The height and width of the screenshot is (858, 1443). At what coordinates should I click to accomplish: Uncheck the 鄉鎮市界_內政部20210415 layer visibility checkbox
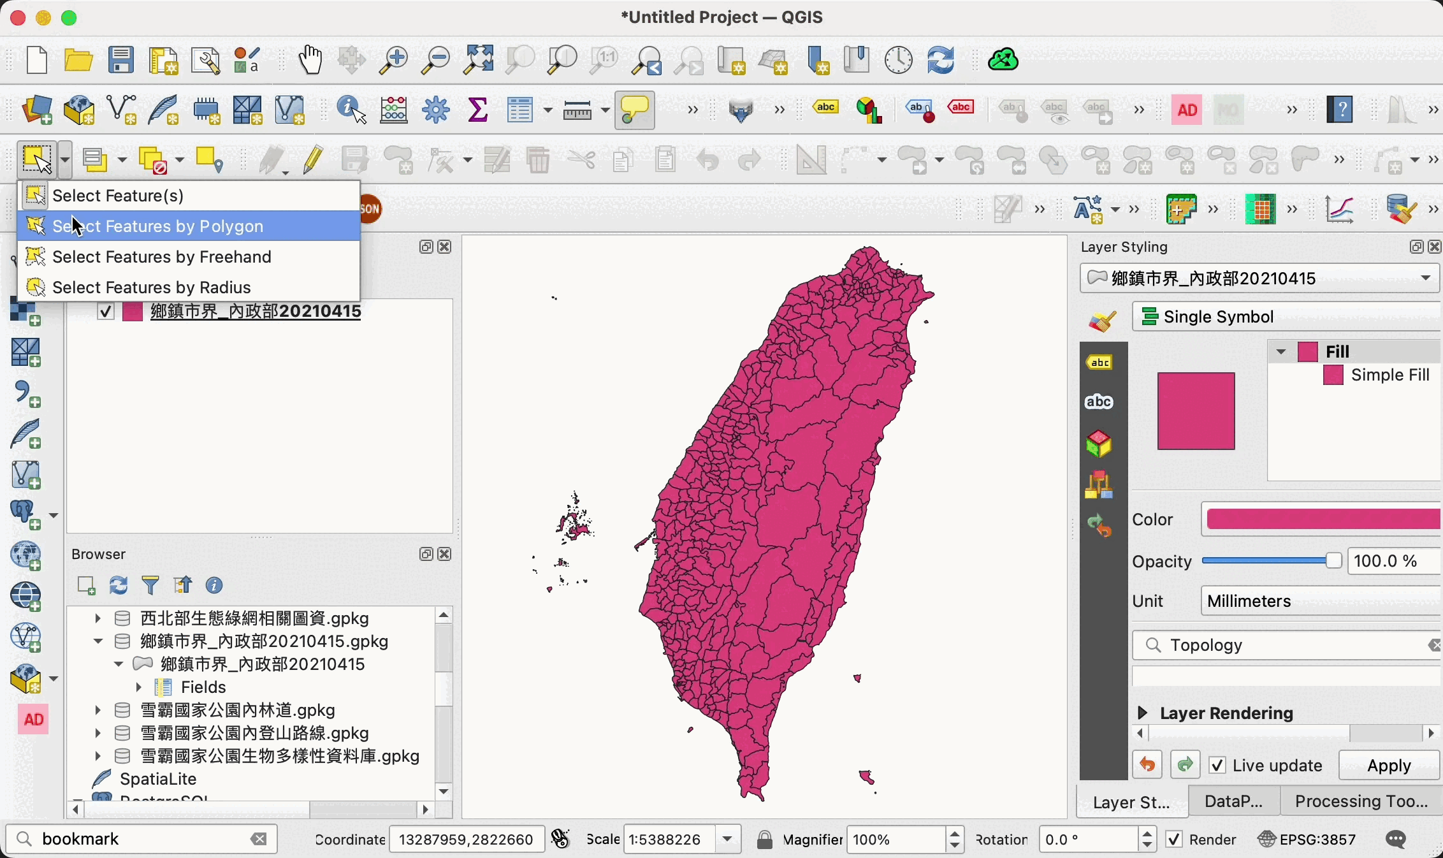click(106, 312)
